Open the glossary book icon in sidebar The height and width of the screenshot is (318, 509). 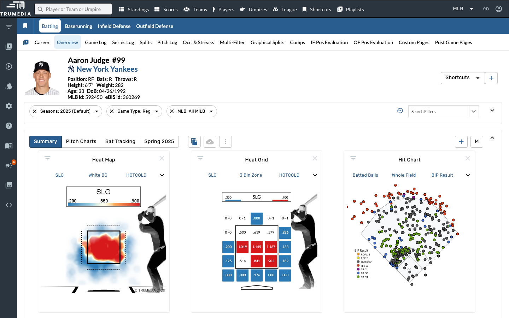click(9, 146)
